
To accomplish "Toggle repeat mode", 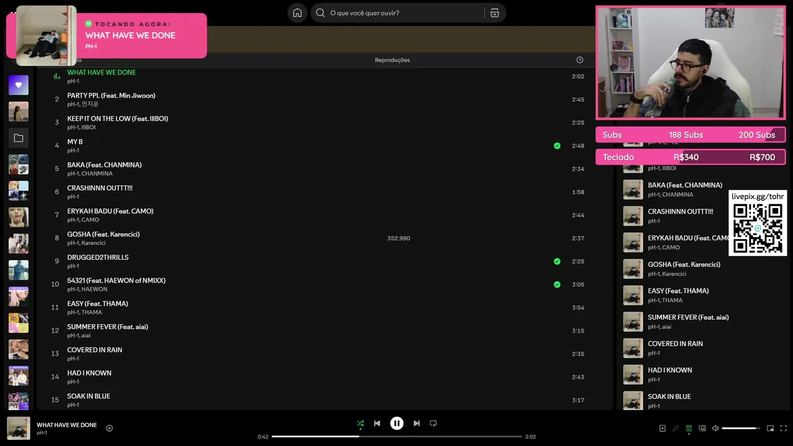I will pyautogui.click(x=433, y=424).
